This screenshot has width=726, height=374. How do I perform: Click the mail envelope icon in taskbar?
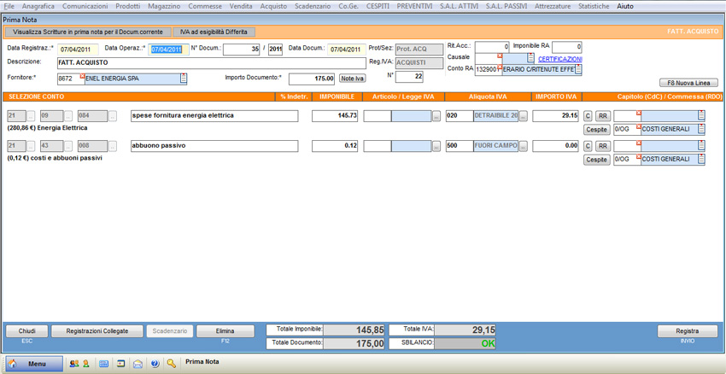coord(138,363)
